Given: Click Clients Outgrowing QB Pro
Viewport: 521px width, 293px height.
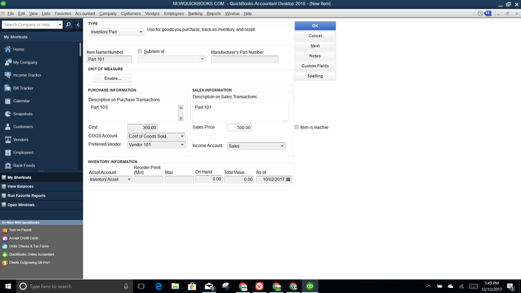Looking at the screenshot, I should (x=30, y=262).
